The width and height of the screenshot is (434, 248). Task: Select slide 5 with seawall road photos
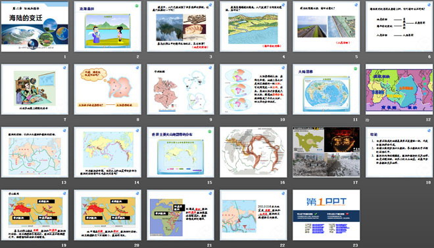[x=326, y=26]
